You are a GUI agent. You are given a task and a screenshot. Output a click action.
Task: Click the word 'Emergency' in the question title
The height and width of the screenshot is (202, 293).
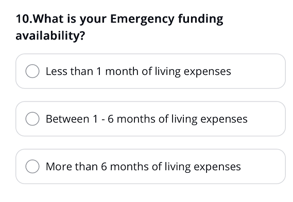point(142,19)
